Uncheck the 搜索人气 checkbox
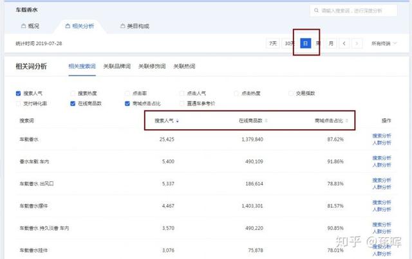 (x=18, y=93)
